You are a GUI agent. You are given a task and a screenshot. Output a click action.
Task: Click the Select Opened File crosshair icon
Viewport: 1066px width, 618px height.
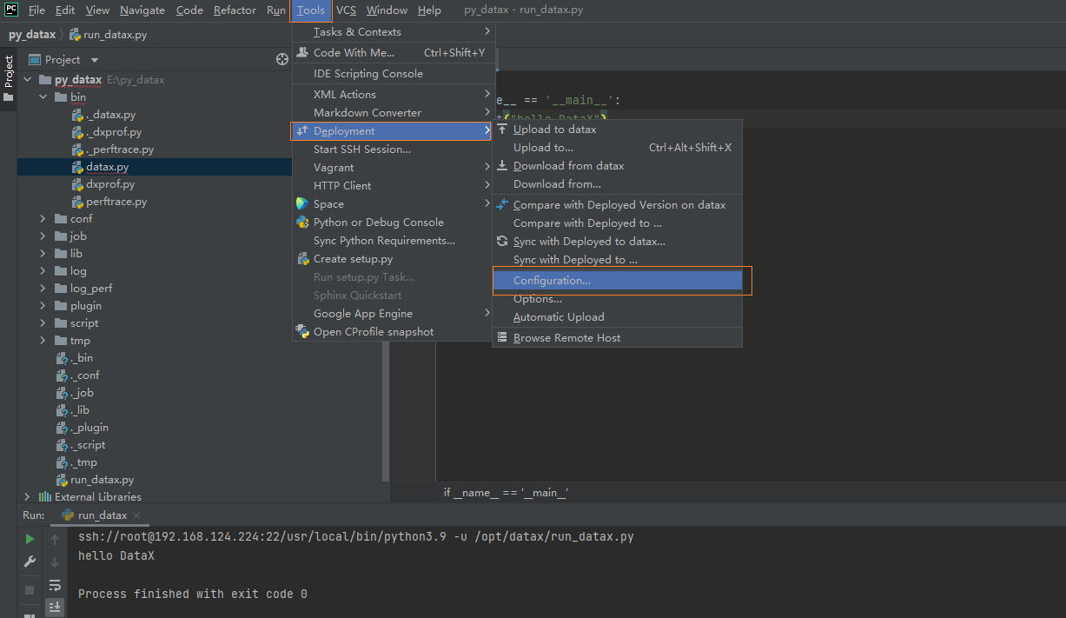(282, 59)
